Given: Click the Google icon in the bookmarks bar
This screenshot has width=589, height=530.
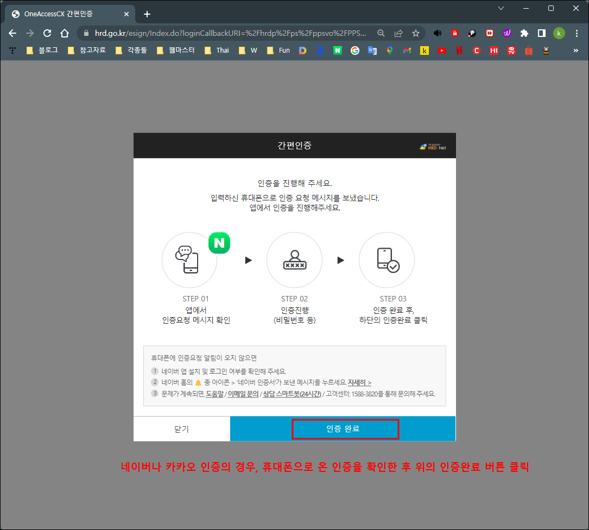Looking at the screenshot, I should point(354,50).
